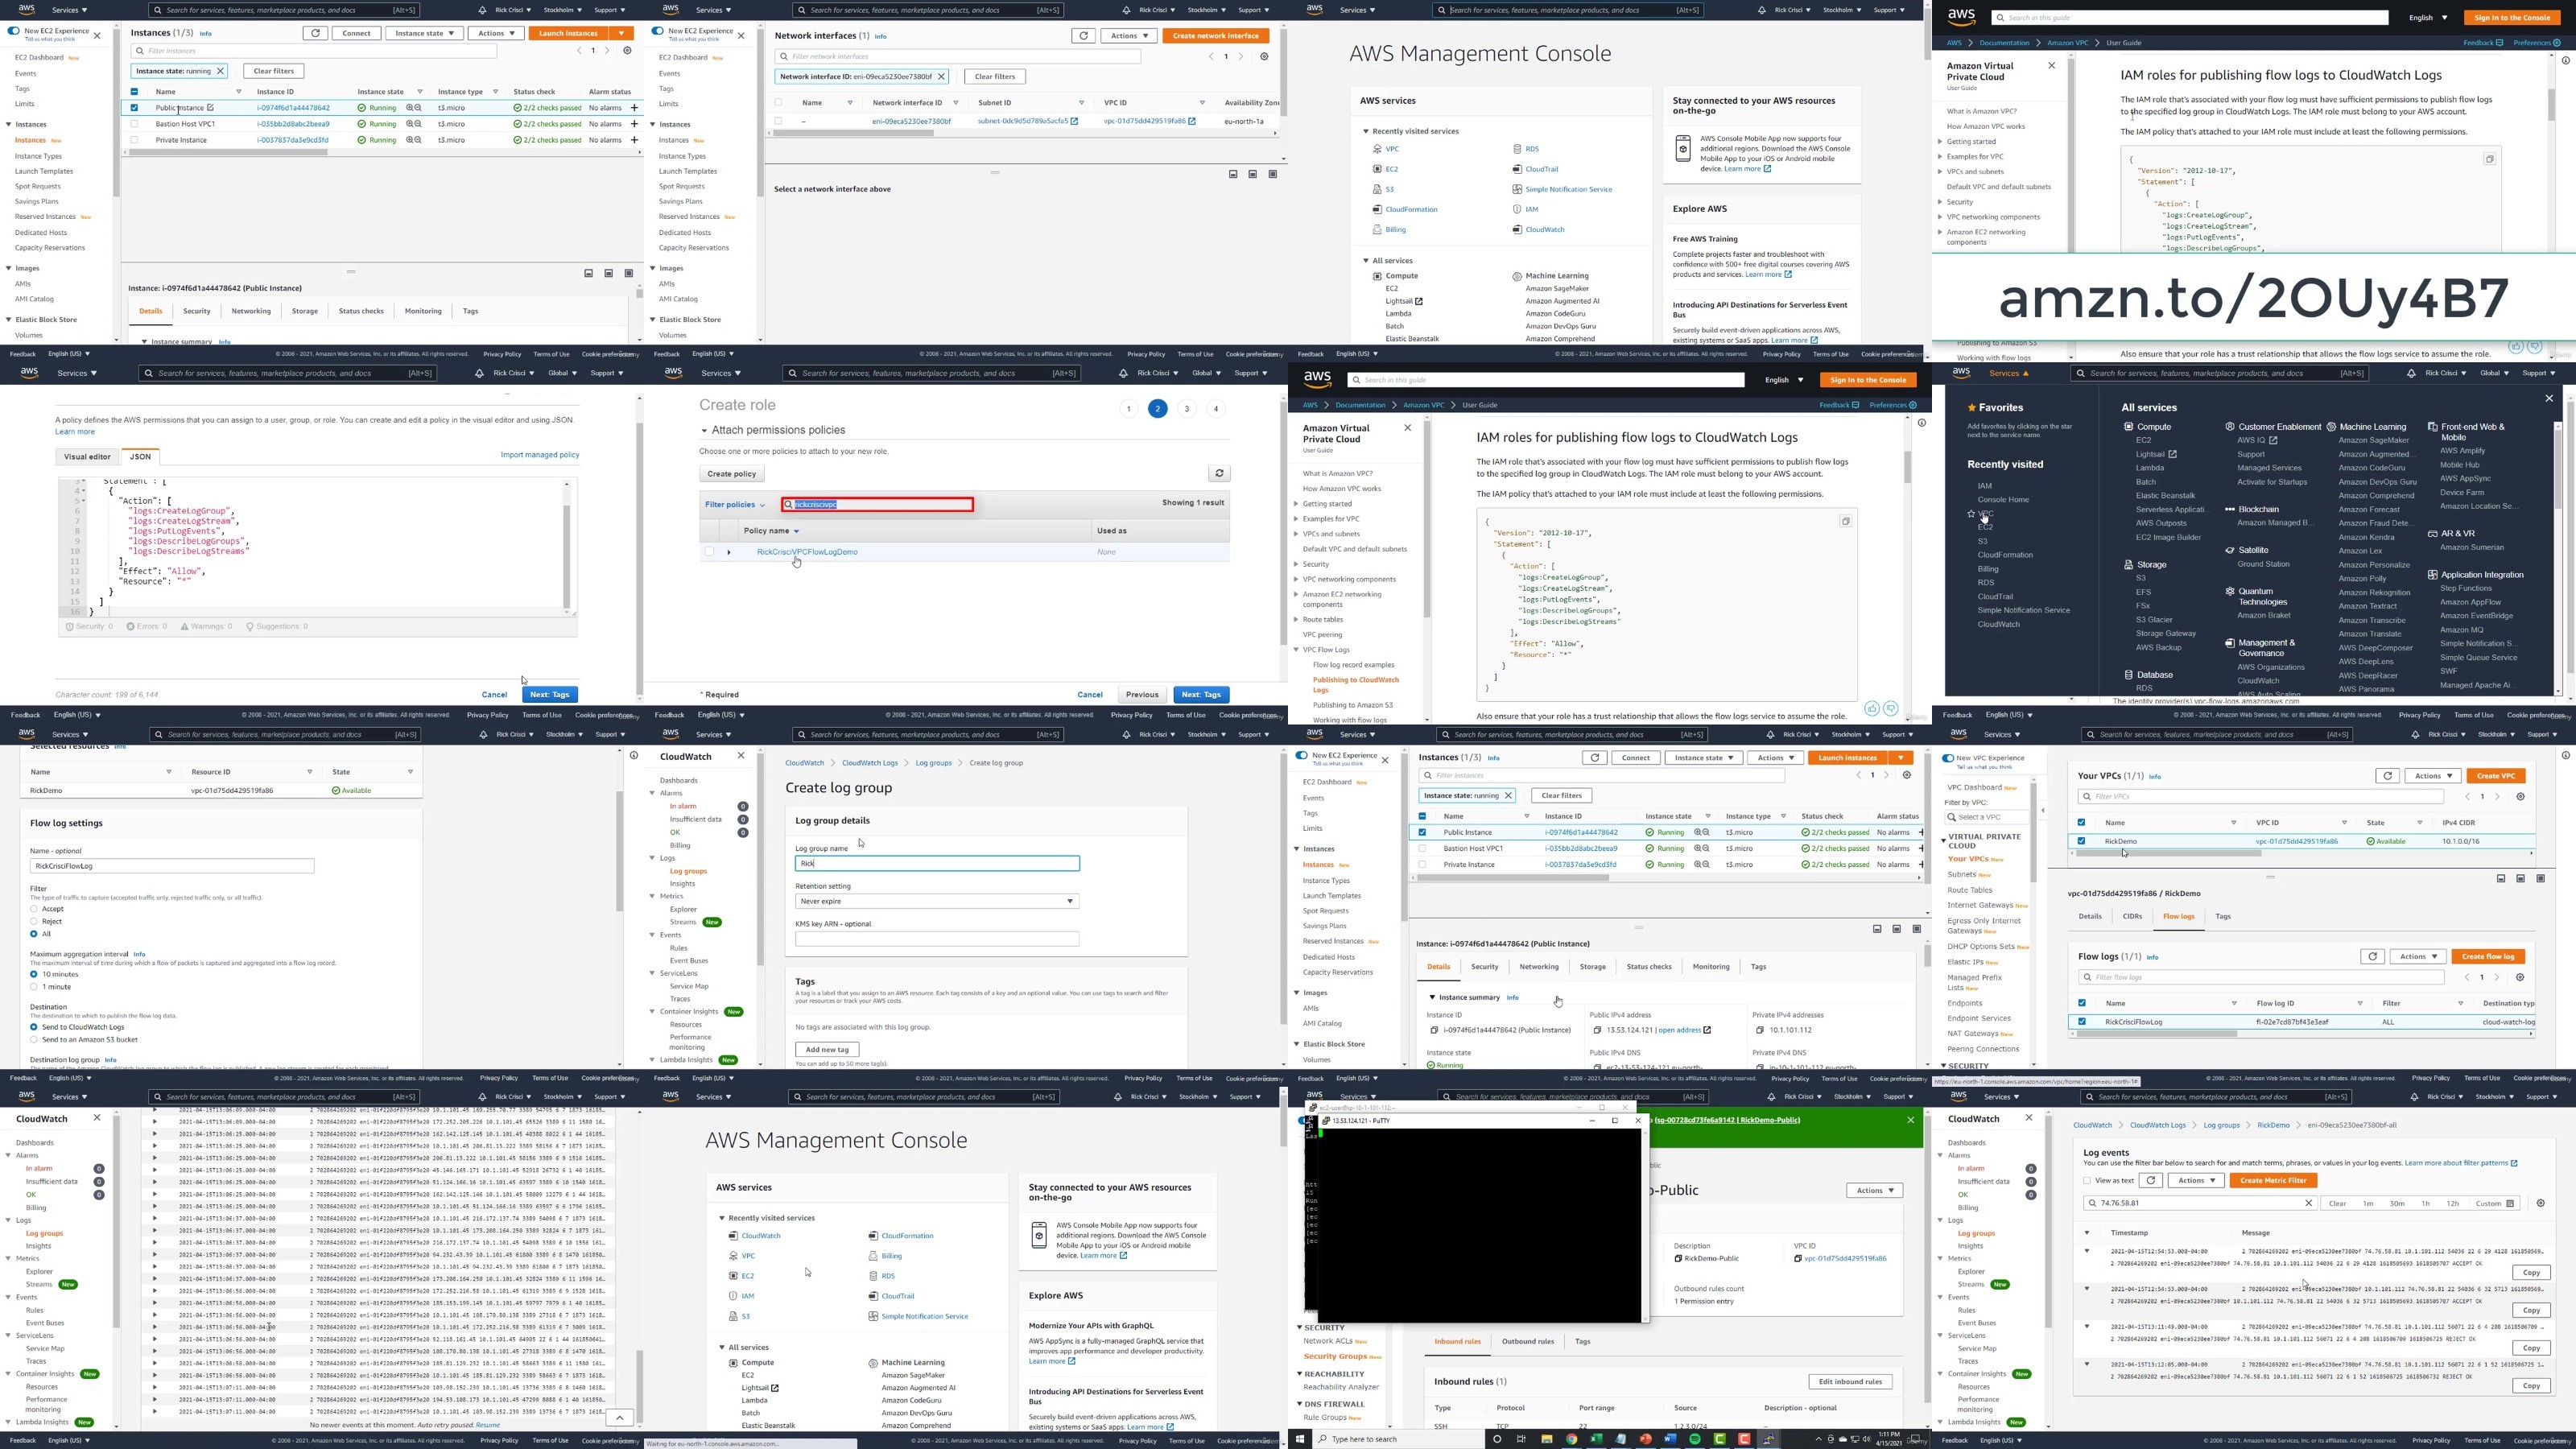Click Create network interface button
This screenshot has height=1449, width=2576.
1215,36
